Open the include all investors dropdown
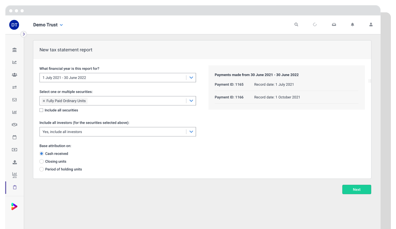The height and width of the screenshot is (229, 396). (x=191, y=131)
